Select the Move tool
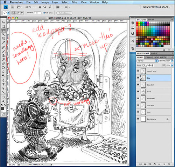Image resolution: width=175 pixels, height=167 pixels. pyautogui.click(x=3, y=22)
